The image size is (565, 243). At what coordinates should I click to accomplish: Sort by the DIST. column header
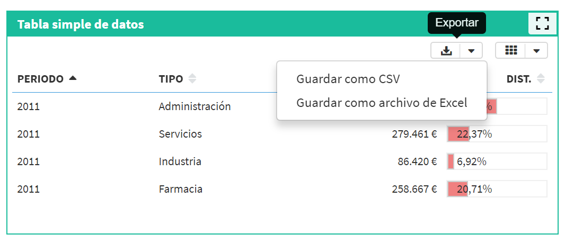click(x=519, y=79)
